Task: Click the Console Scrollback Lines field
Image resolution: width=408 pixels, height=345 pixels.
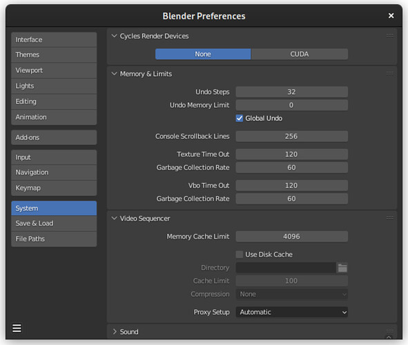Action: pyautogui.click(x=292, y=136)
